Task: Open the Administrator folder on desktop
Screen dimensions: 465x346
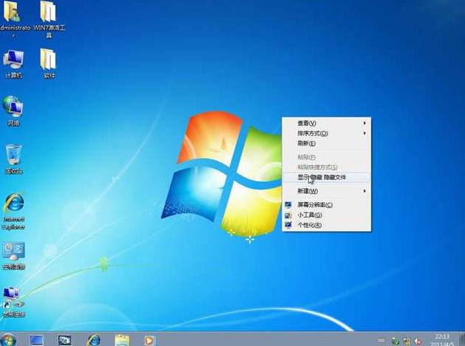Action: (x=14, y=13)
